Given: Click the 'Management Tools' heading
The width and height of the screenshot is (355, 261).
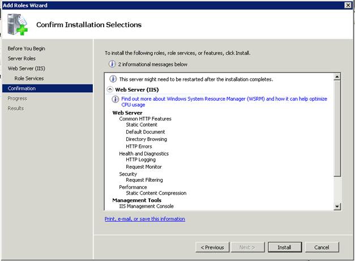Looking at the screenshot, I should [137, 200].
